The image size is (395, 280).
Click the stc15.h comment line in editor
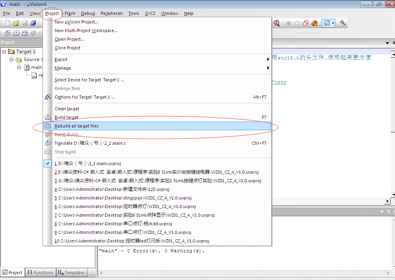pos(322,57)
